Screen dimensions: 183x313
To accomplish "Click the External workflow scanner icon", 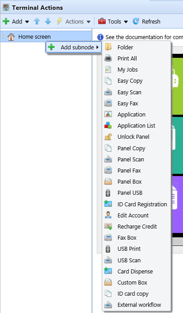I will (108, 305).
